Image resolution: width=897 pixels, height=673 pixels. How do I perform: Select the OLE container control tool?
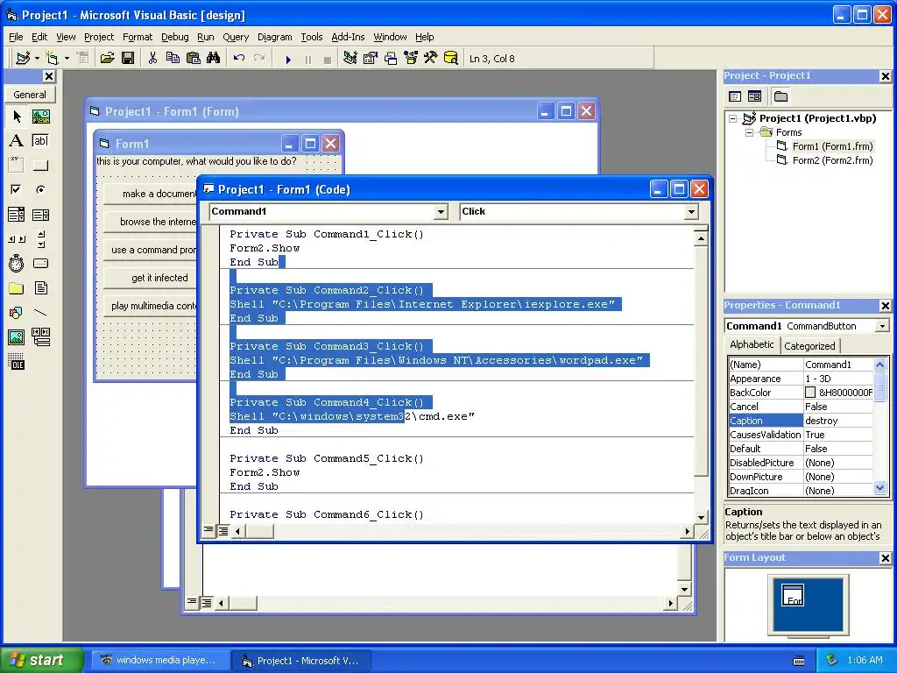tap(17, 362)
